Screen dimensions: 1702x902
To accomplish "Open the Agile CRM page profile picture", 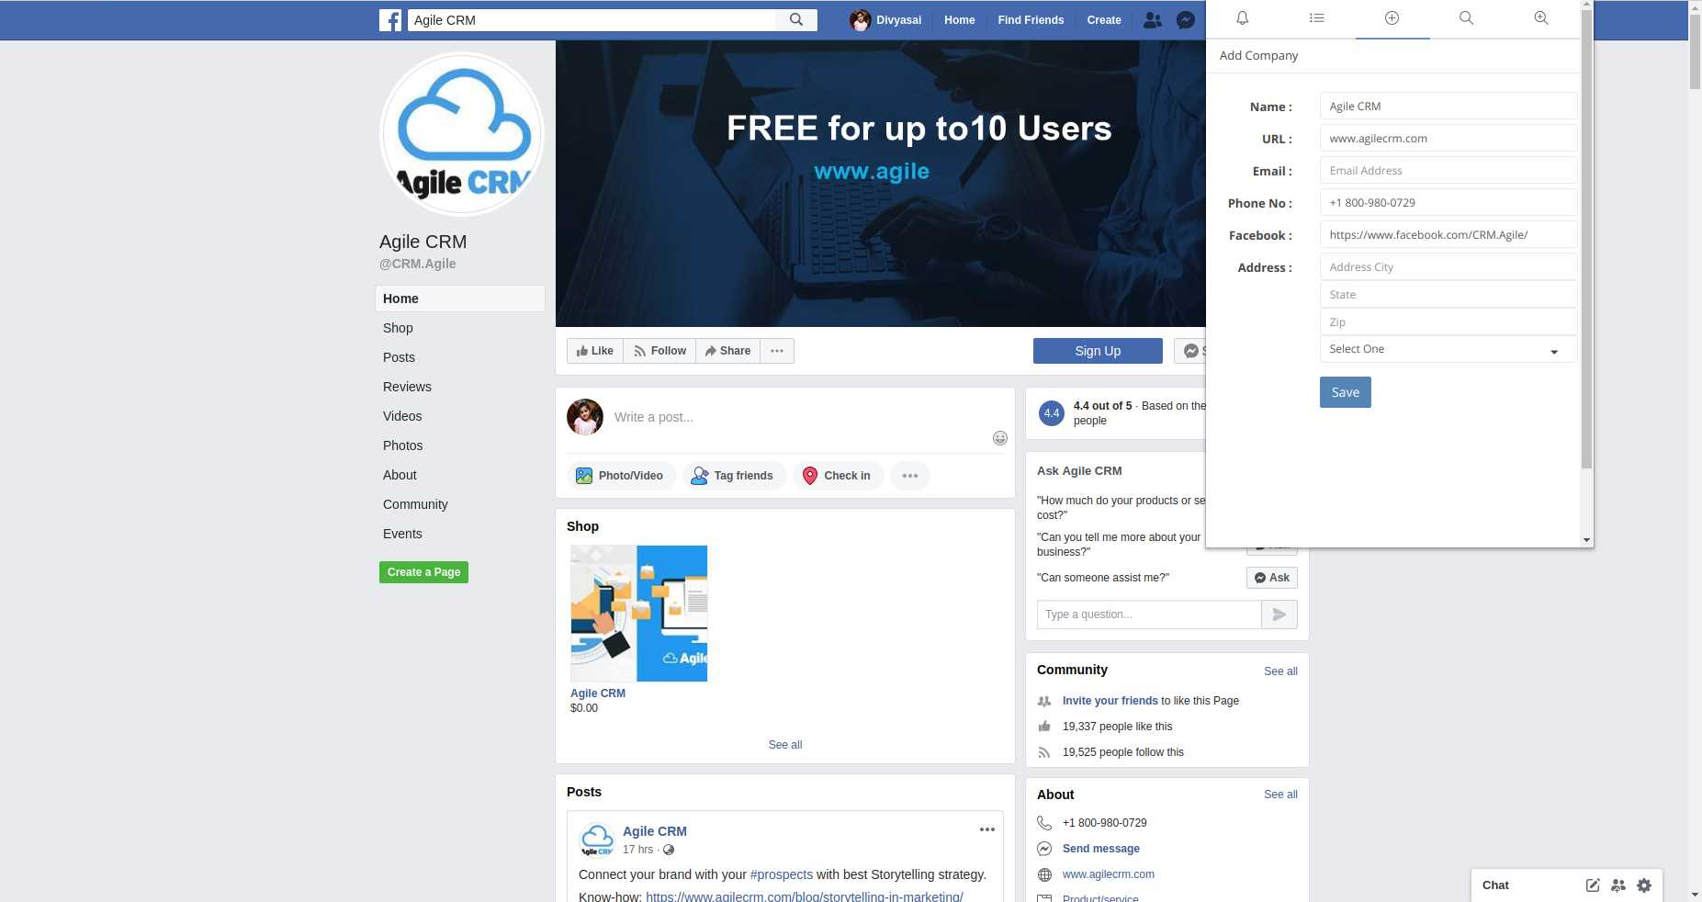I will point(462,134).
